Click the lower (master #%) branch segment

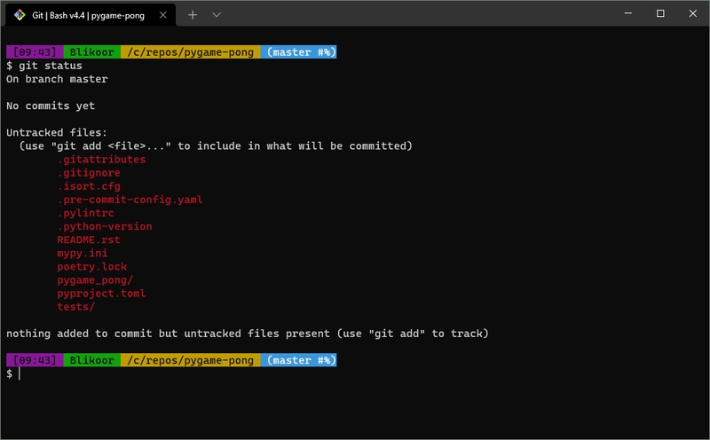point(298,360)
